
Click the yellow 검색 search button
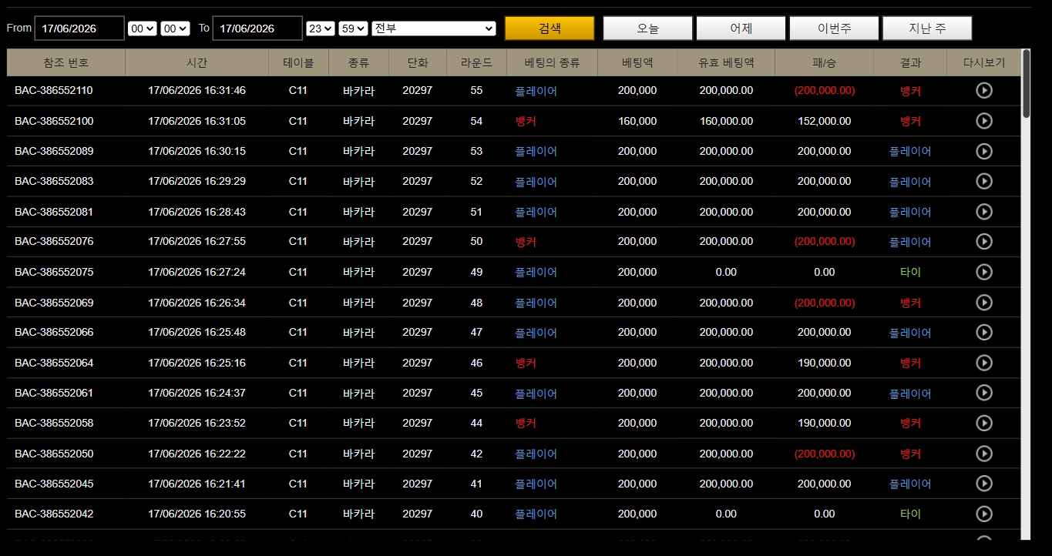550,28
